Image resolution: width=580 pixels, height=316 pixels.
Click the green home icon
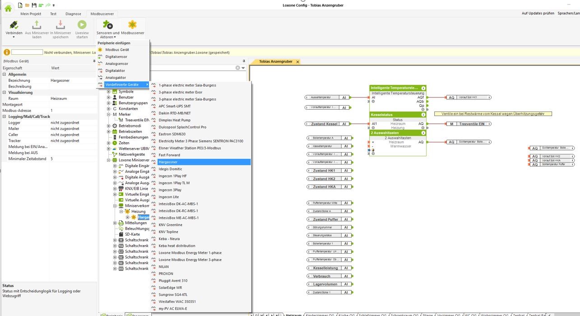click(x=8, y=8)
